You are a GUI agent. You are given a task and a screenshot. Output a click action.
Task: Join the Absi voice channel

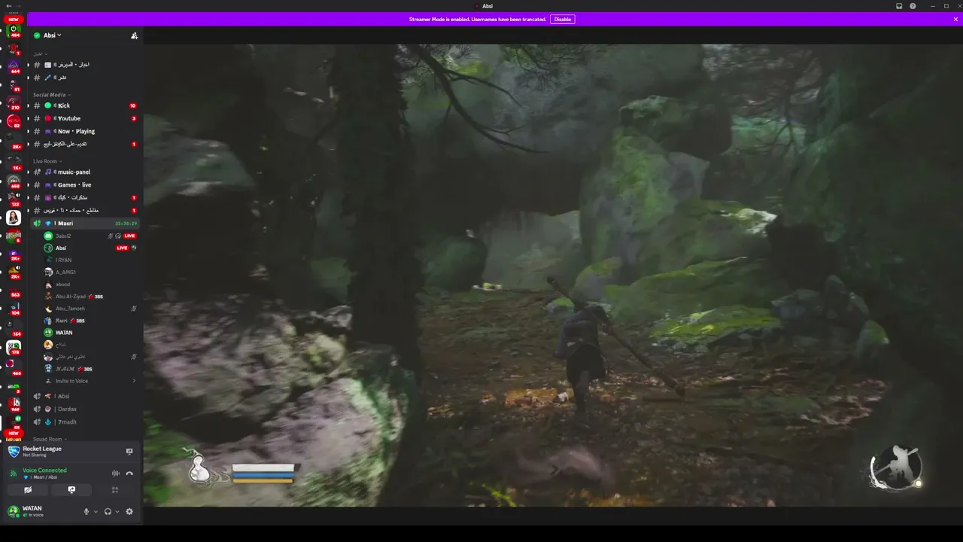(x=85, y=396)
